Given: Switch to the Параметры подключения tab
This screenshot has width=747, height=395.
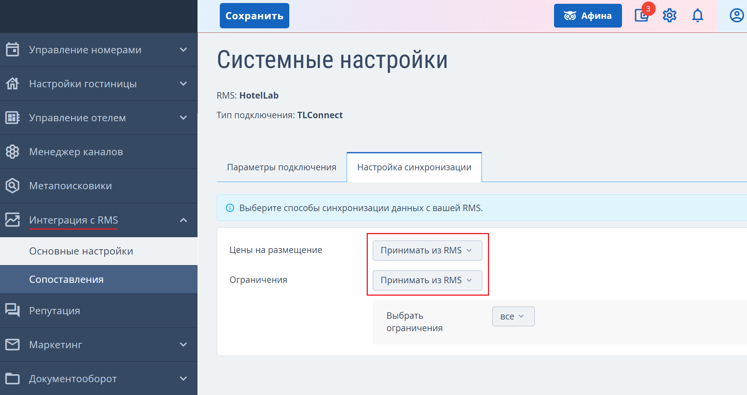Looking at the screenshot, I should 282,167.
